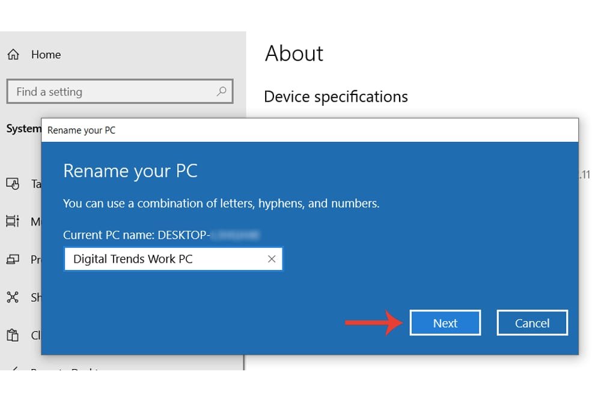Select the Multitasking sidebar icon
This screenshot has height=401, width=601.
pyautogui.click(x=13, y=222)
